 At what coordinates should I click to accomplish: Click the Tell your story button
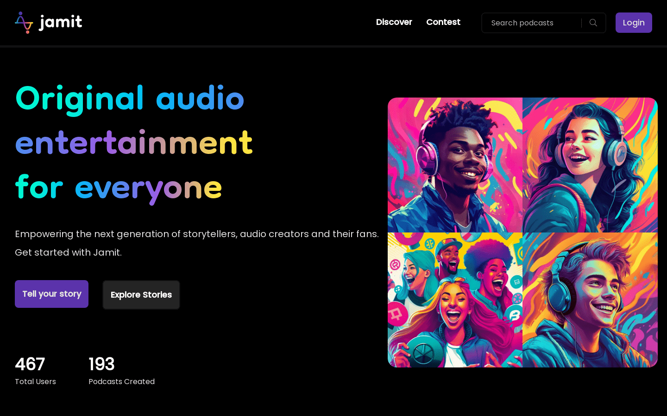click(x=51, y=294)
